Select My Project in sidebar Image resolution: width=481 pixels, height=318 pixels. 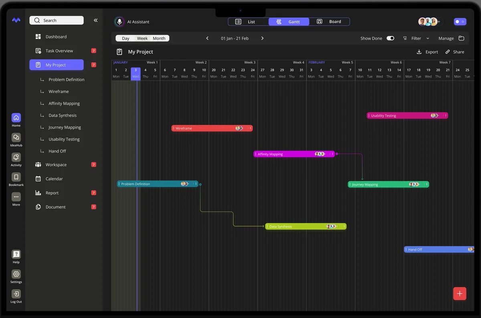57,65
